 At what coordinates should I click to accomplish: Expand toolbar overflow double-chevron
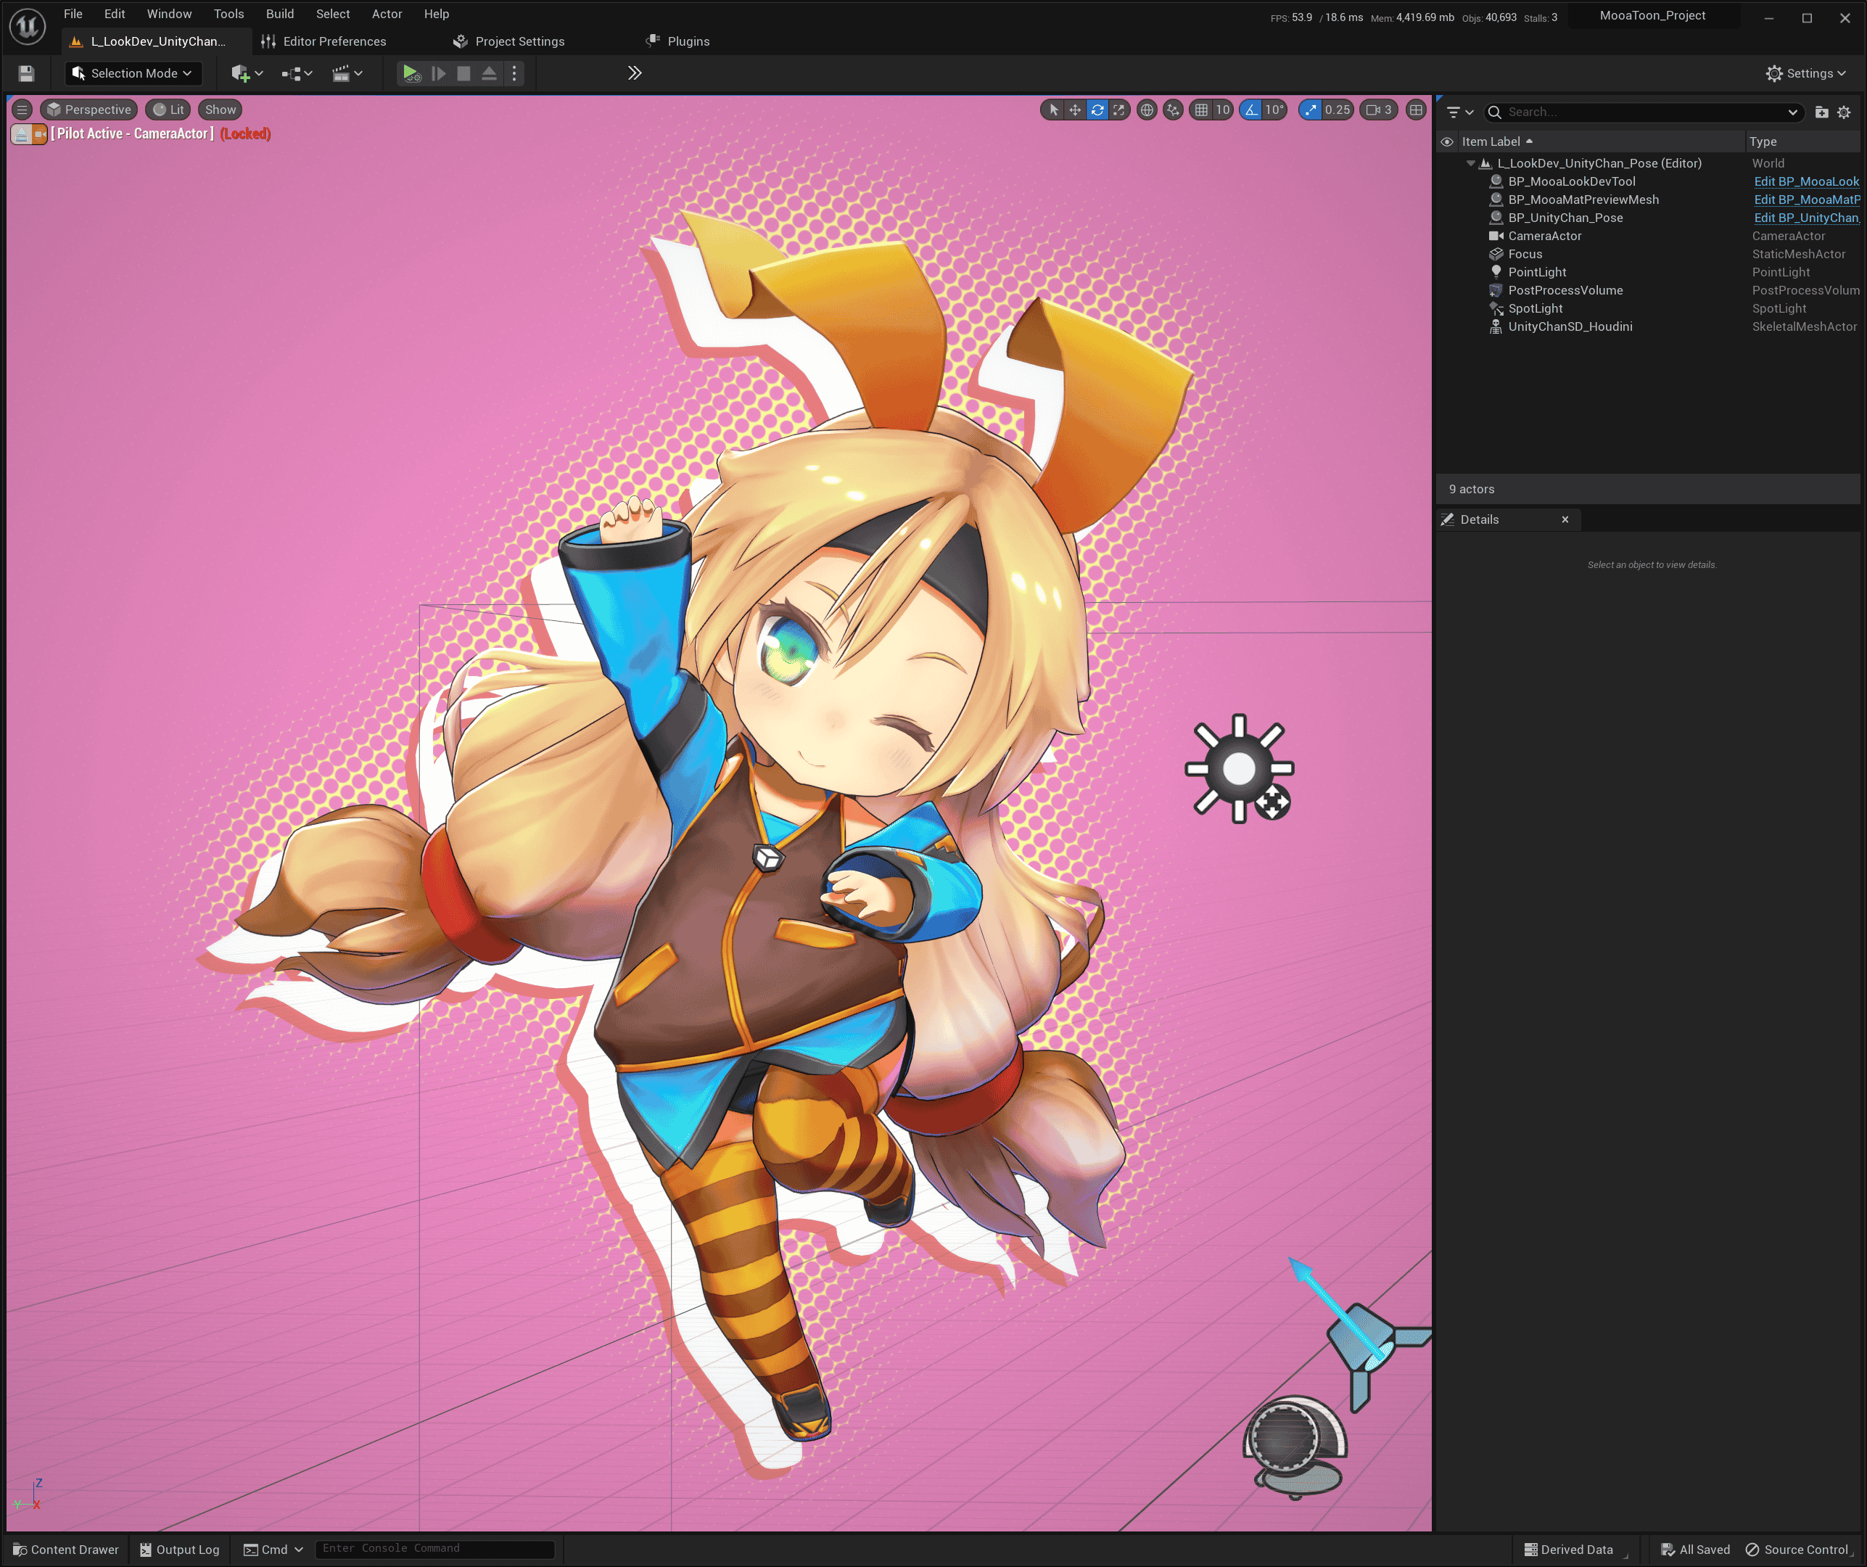point(634,73)
